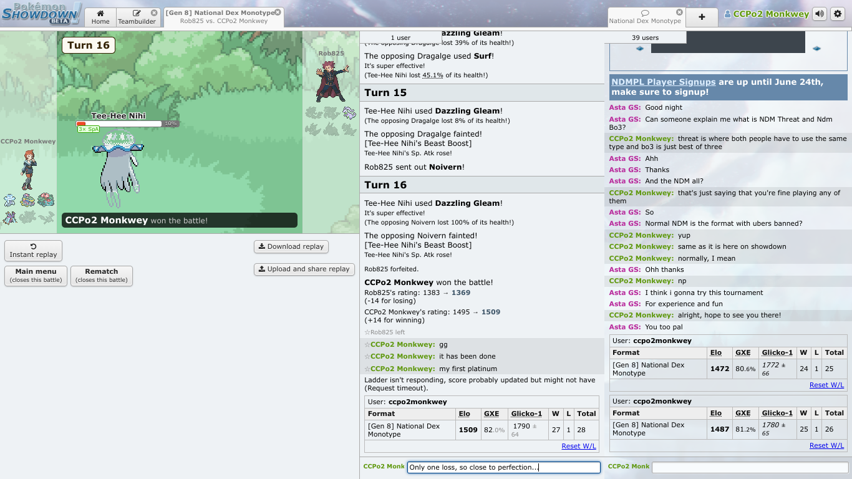Reset W/L under the Elo 1509 table
Screen dimensions: 852x479
pyautogui.click(x=579, y=446)
